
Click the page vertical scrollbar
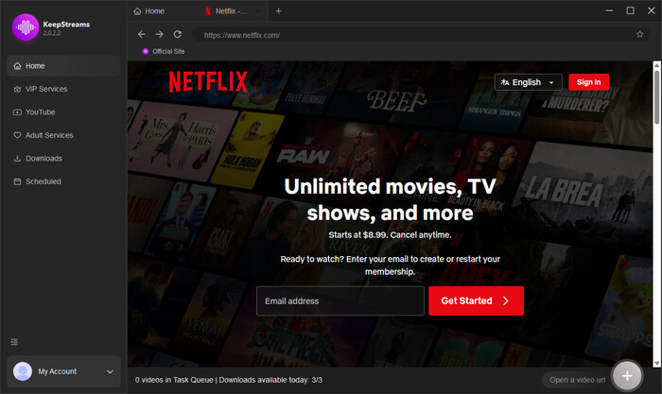[x=656, y=97]
